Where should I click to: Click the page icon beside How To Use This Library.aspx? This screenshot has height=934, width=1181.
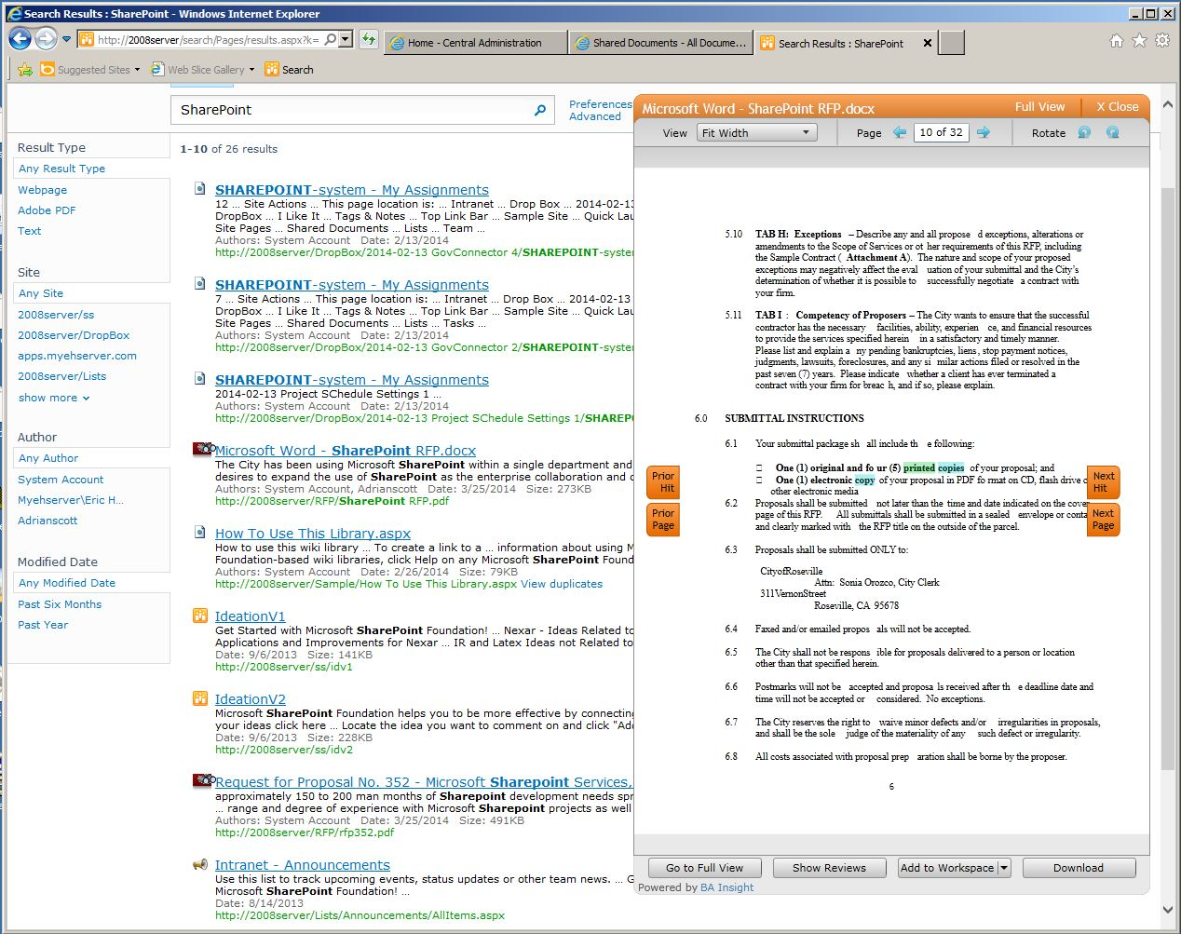click(x=199, y=532)
